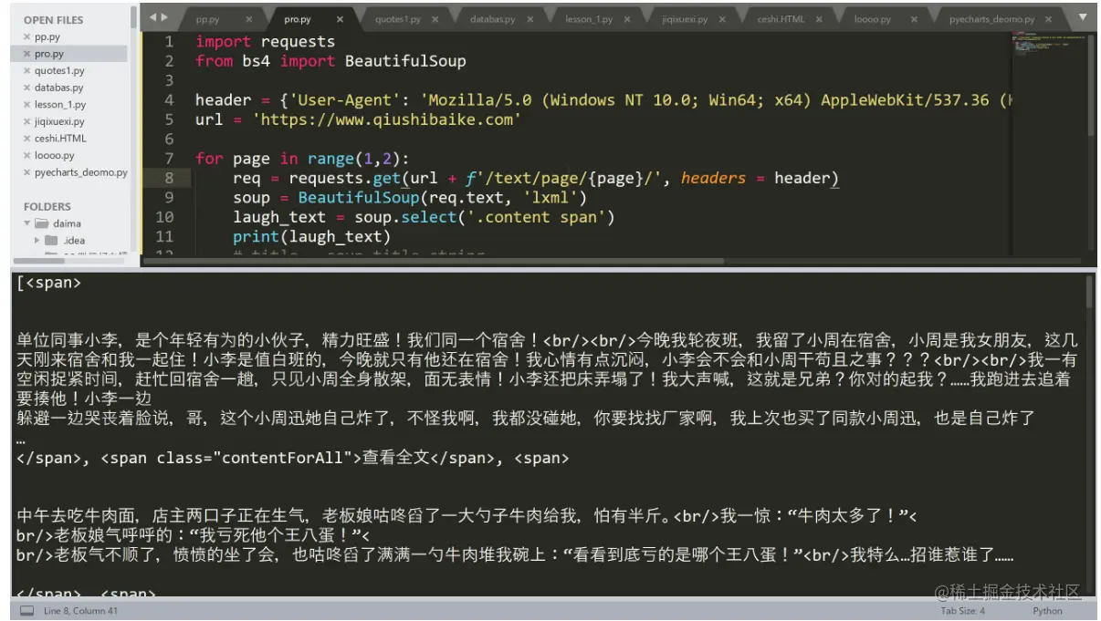This screenshot has width=1101, height=621.
Task: Open loooo.py from the sidebar list
Action: click(x=54, y=155)
